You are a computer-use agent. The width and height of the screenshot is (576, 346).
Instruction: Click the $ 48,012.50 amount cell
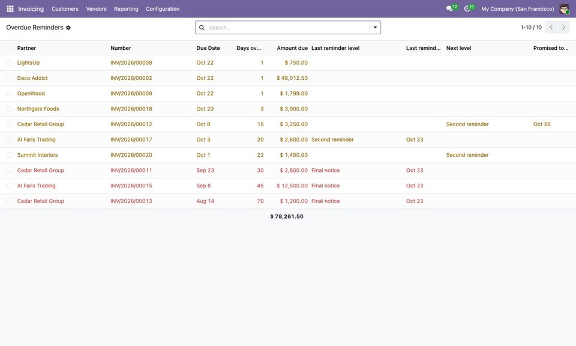(292, 78)
